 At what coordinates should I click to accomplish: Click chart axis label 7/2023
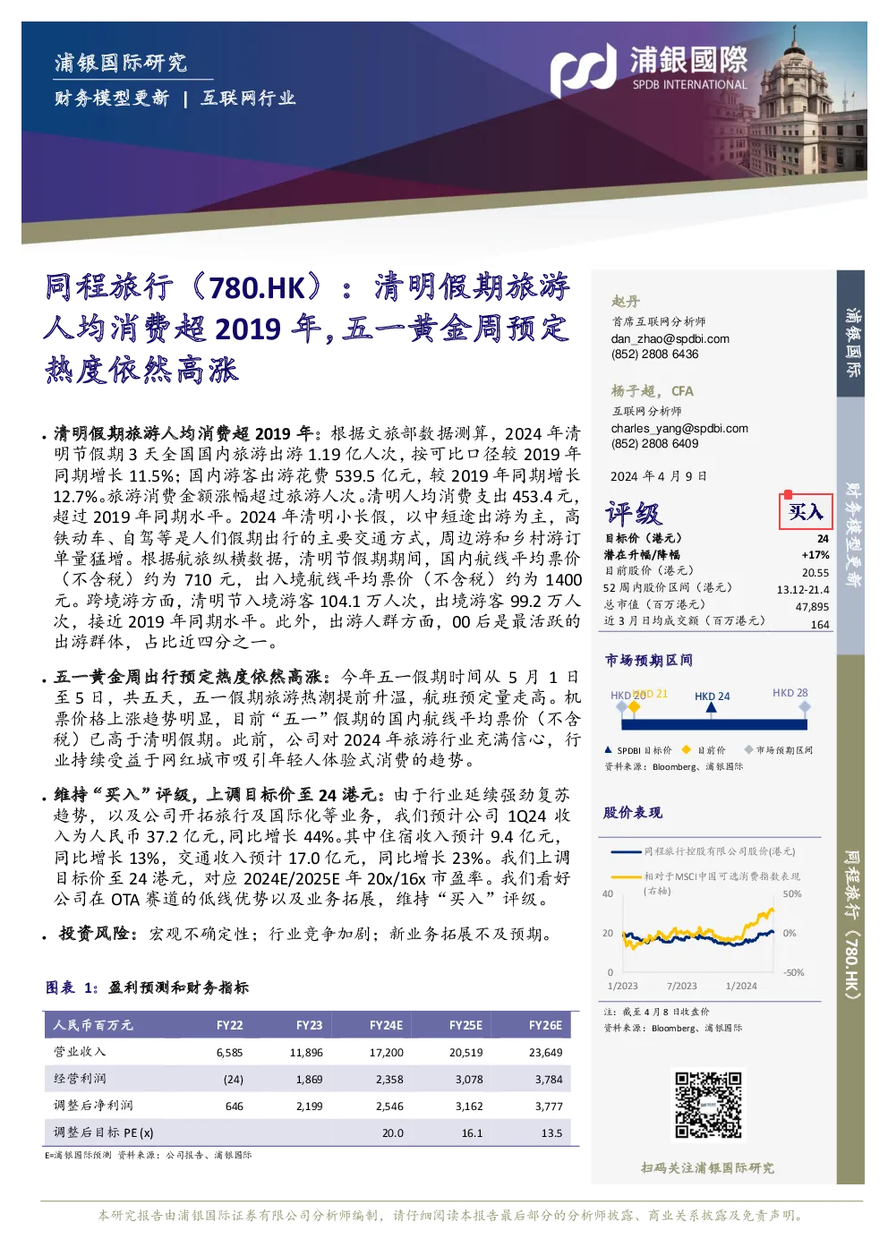681,986
